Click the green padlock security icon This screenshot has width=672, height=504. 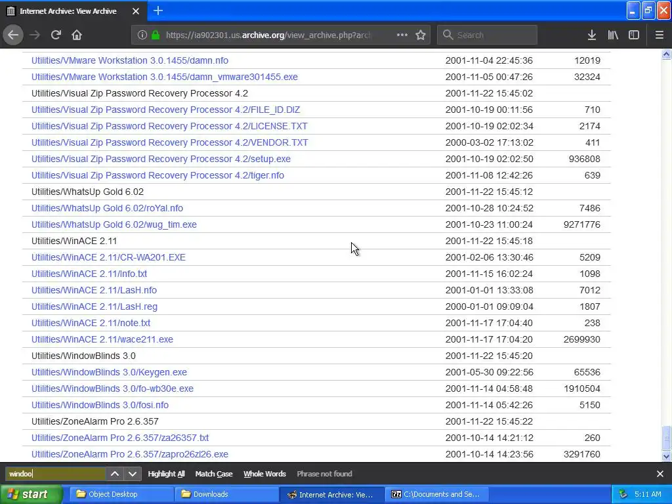[156, 35]
